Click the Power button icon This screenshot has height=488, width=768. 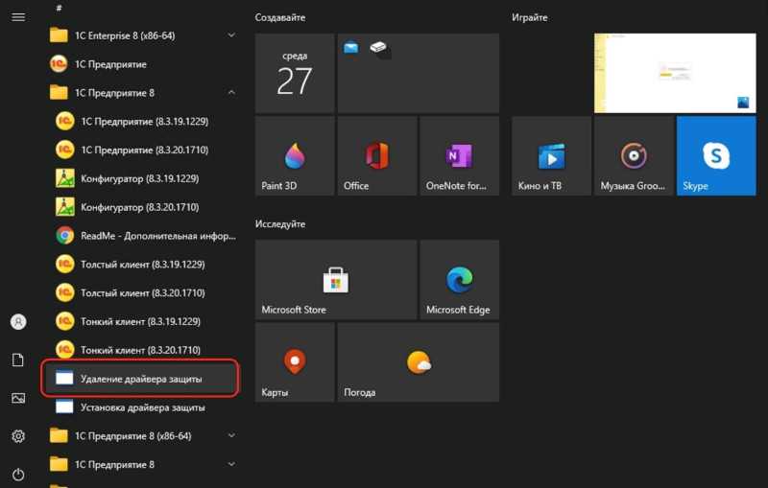pyautogui.click(x=18, y=475)
